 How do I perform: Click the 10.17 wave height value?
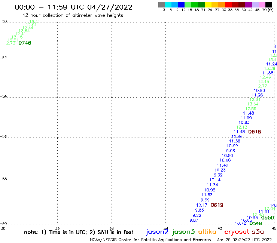tap(201, 205)
